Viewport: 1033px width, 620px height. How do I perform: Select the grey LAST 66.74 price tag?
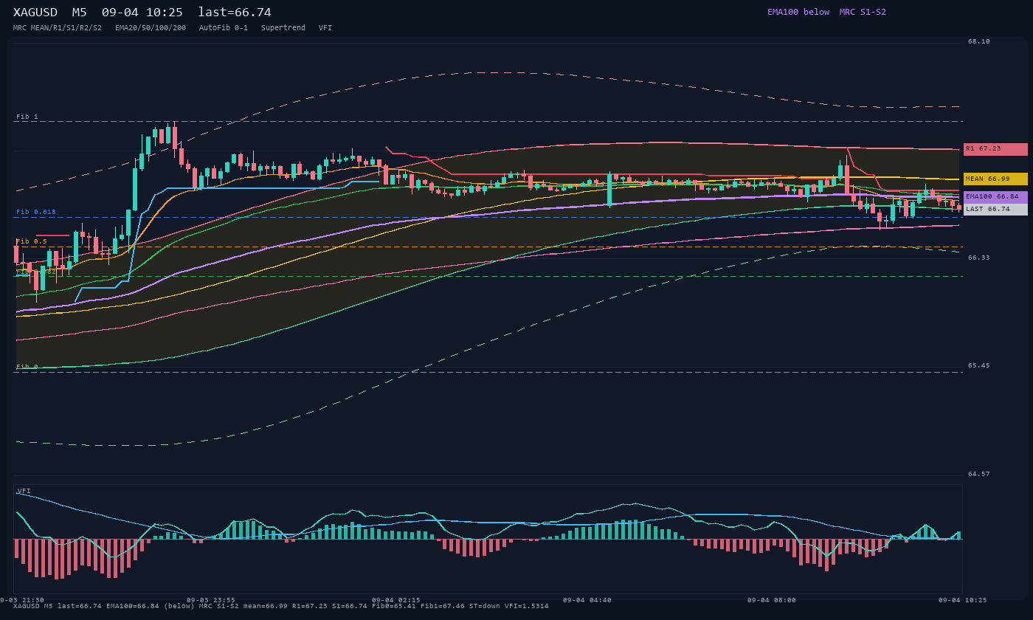[995, 210]
